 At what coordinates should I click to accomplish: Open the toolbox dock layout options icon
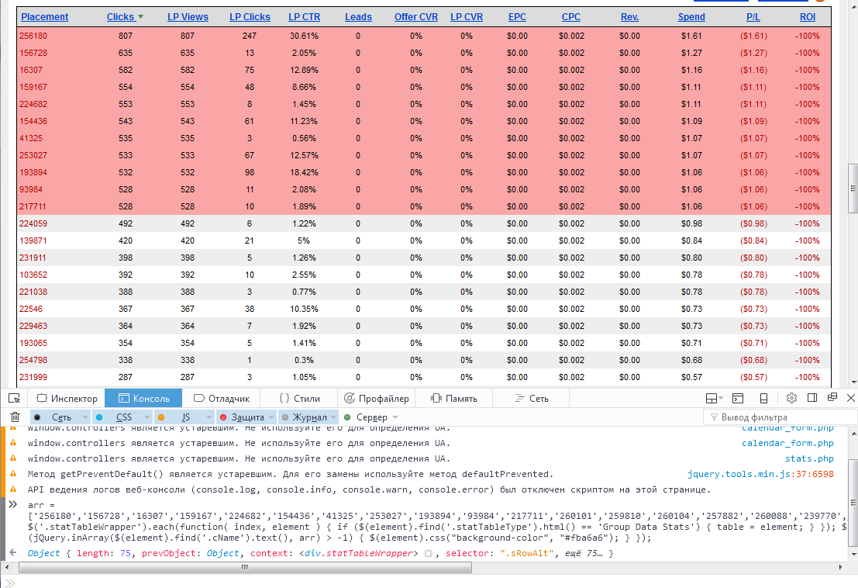[x=715, y=398]
